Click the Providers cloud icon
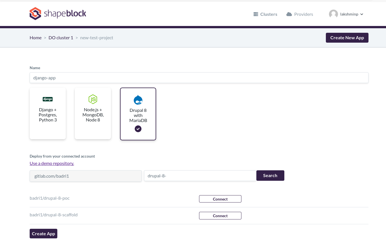This screenshot has height=246, width=386. pyautogui.click(x=289, y=14)
